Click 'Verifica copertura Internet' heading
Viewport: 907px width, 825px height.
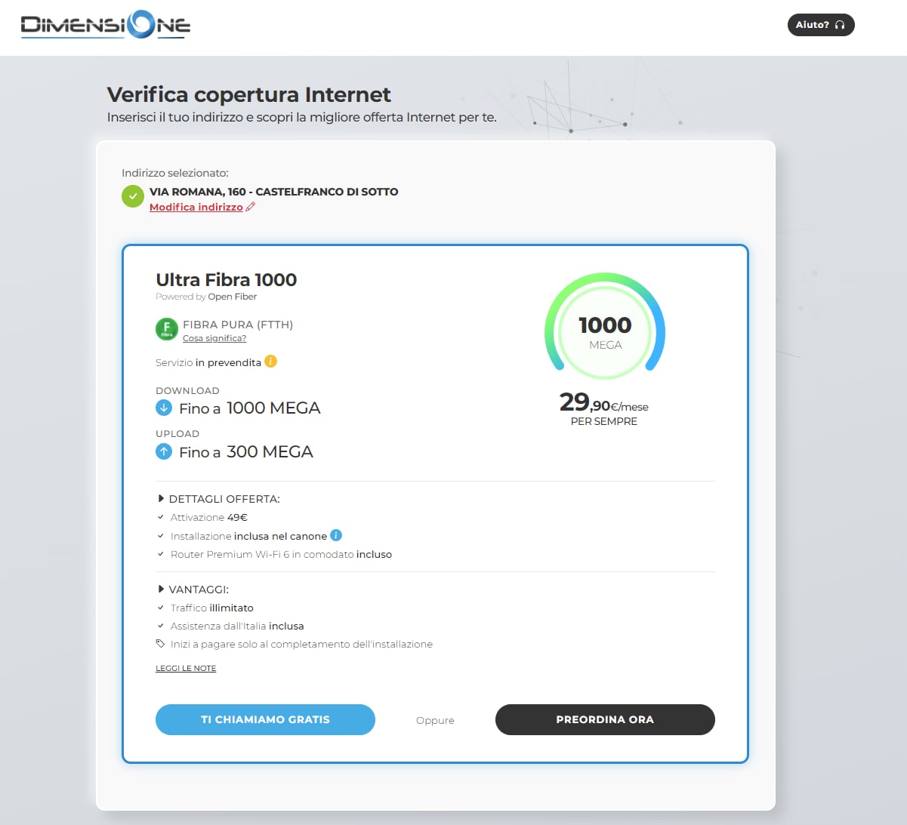pyautogui.click(x=249, y=94)
